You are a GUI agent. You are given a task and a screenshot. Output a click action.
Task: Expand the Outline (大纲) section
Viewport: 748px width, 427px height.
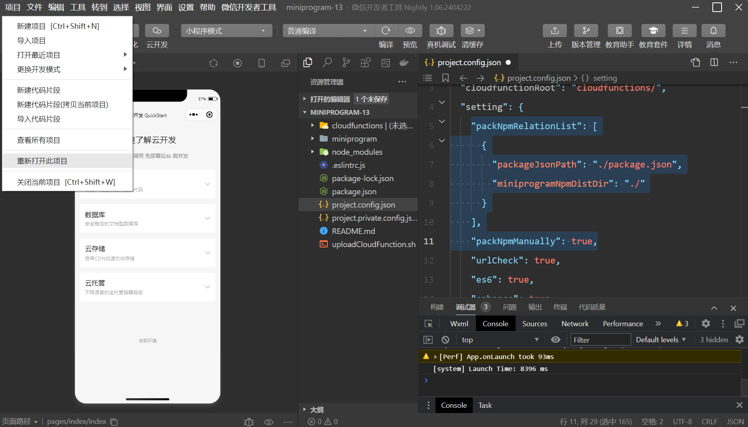coord(305,409)
